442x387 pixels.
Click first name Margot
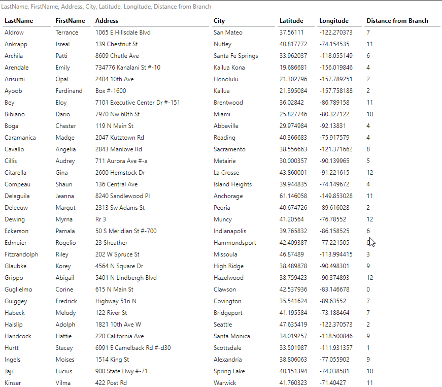[65, 208]
